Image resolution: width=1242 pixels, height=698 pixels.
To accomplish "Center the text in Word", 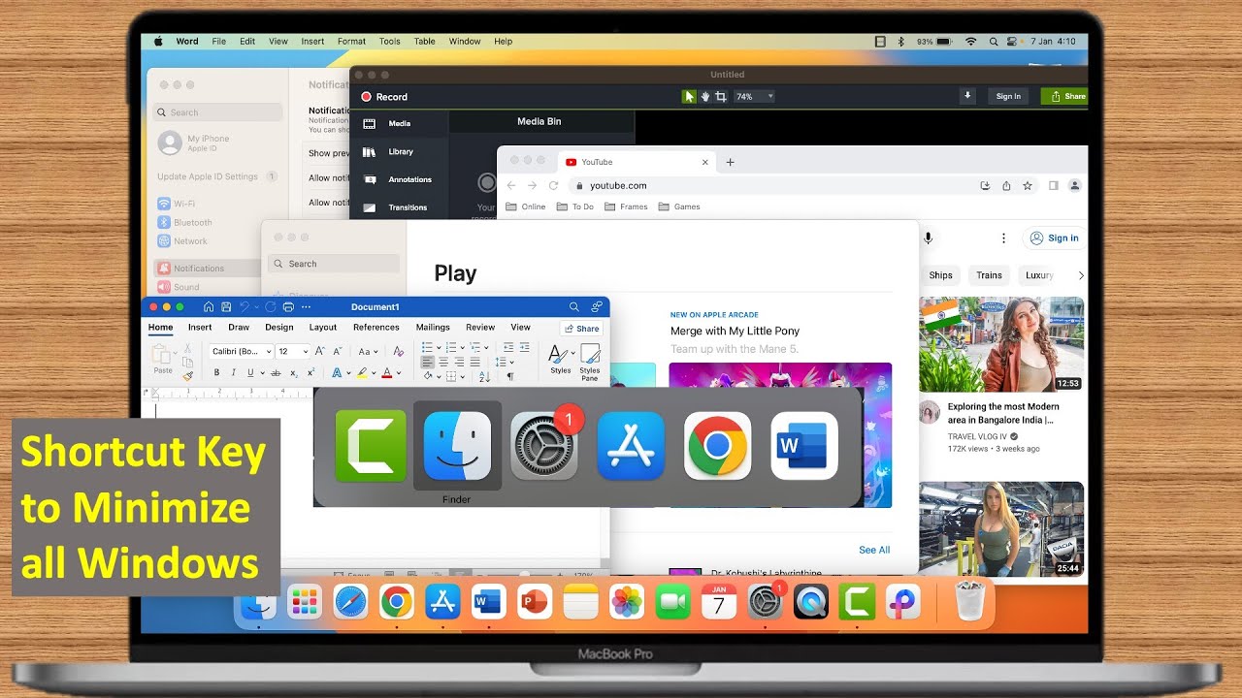I will (443, 362).
